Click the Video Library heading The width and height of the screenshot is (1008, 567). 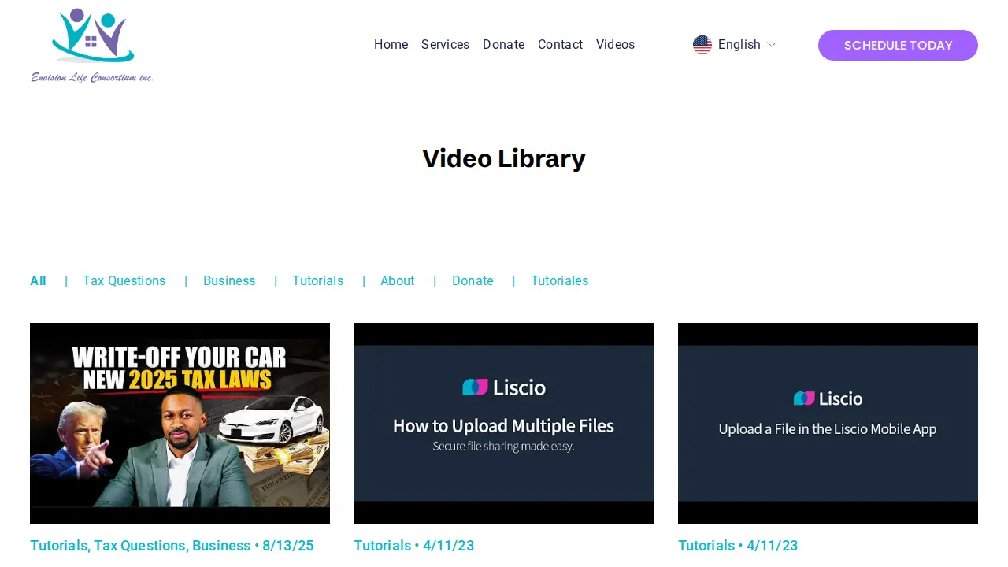tap(504, 158)
